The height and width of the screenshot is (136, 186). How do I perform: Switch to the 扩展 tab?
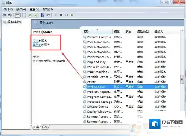click(x=36, y=127)
